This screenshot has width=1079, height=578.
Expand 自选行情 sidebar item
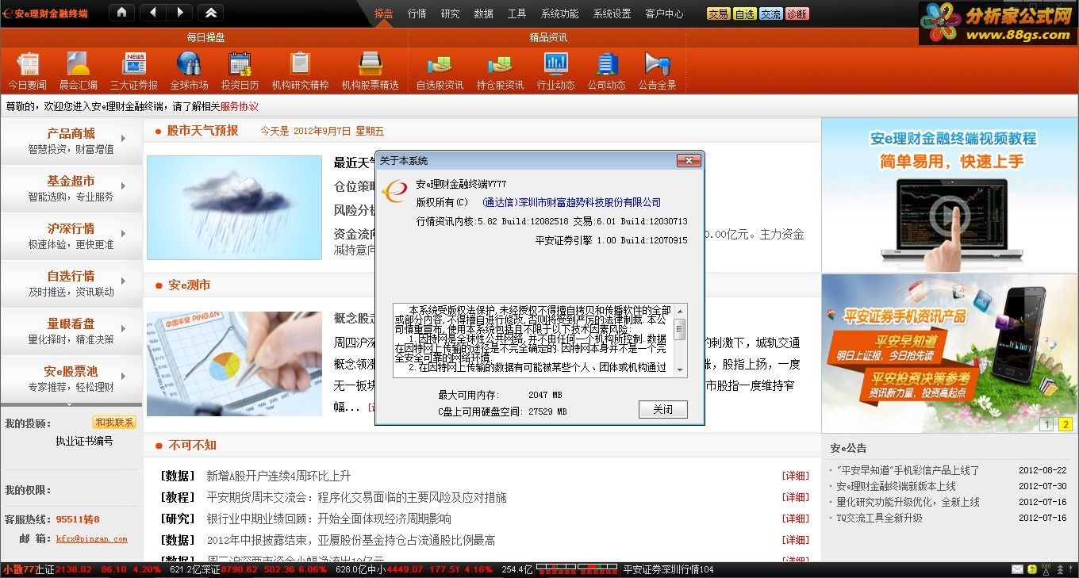click(71, 283)
